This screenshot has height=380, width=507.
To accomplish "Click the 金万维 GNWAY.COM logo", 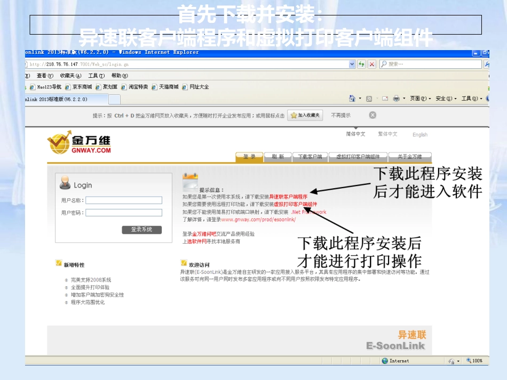I will pyautogui.click(x=79, y=142).
